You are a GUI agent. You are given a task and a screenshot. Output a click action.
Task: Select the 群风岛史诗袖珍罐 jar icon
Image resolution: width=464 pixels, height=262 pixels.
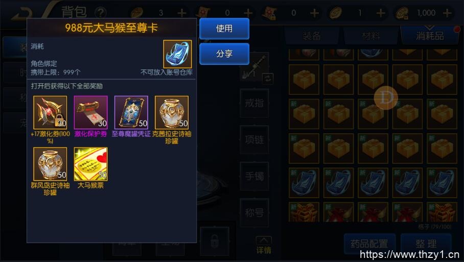tap(50, 164)
